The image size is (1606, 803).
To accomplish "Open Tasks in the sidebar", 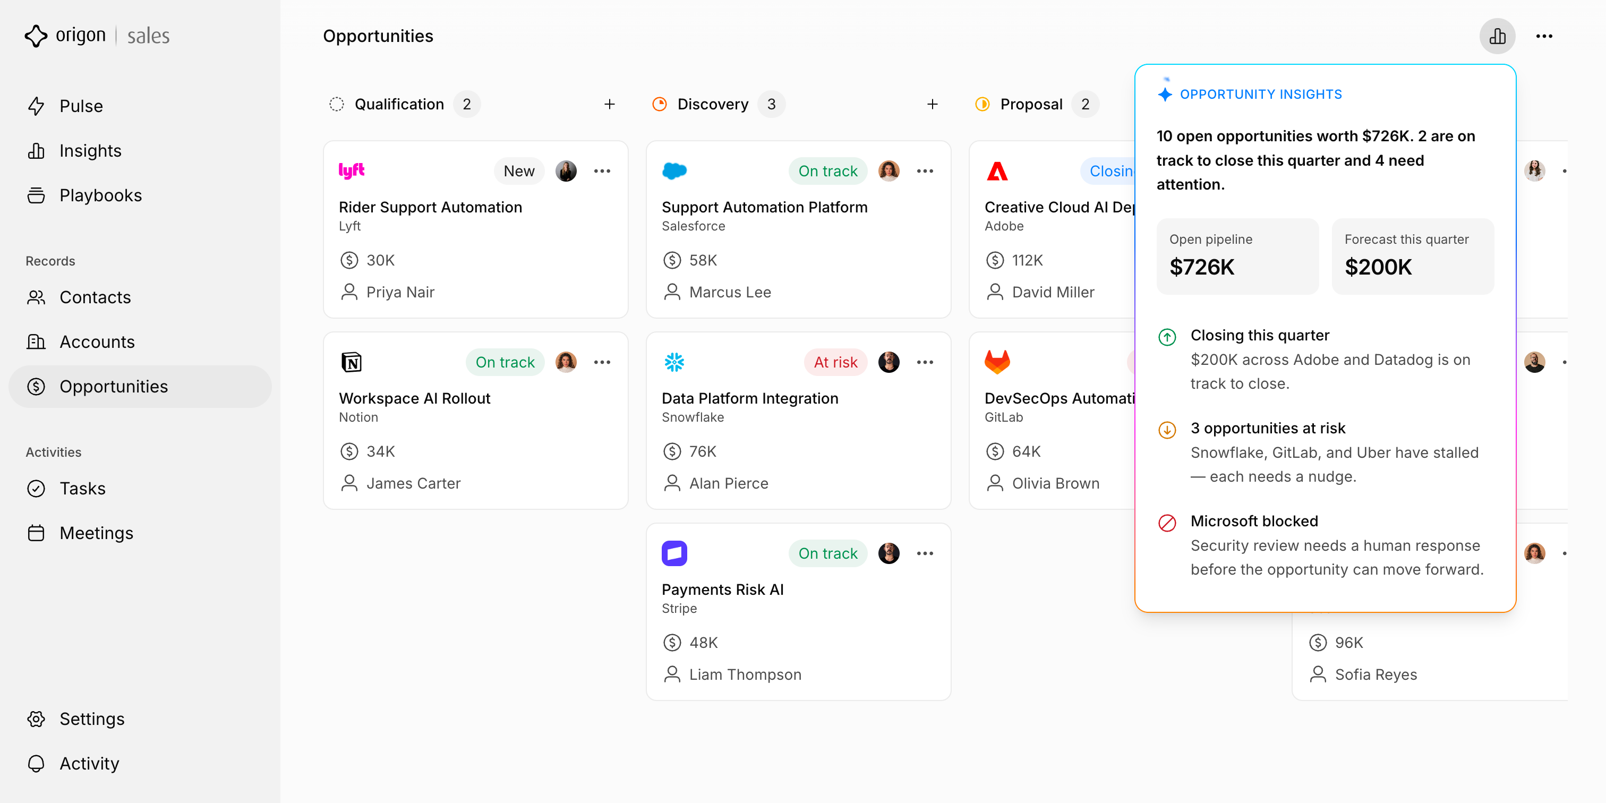I will (x=140, y=488).
